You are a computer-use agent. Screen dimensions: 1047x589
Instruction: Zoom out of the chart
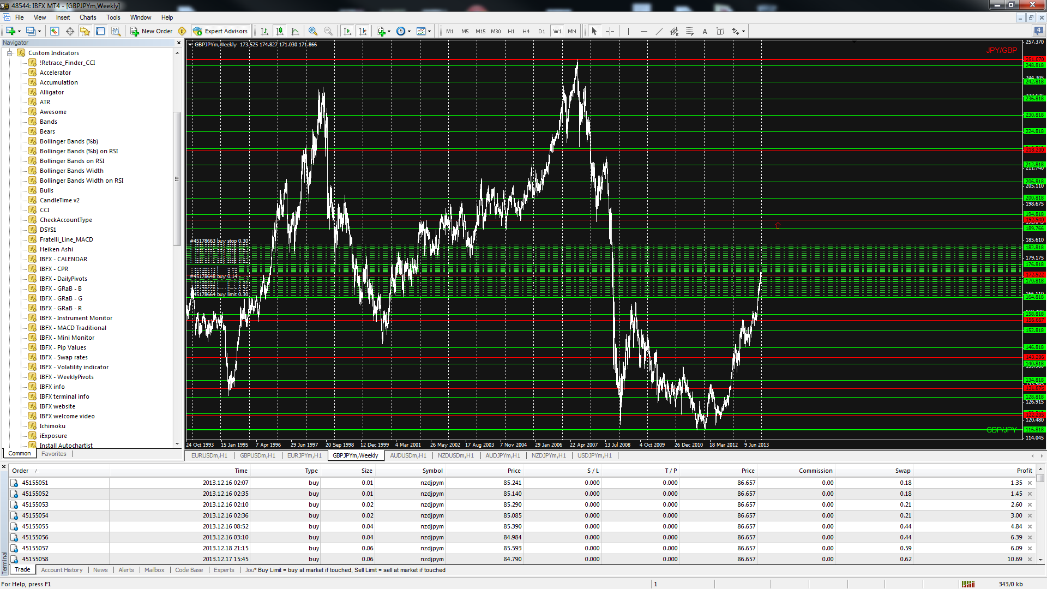(328, 31)
